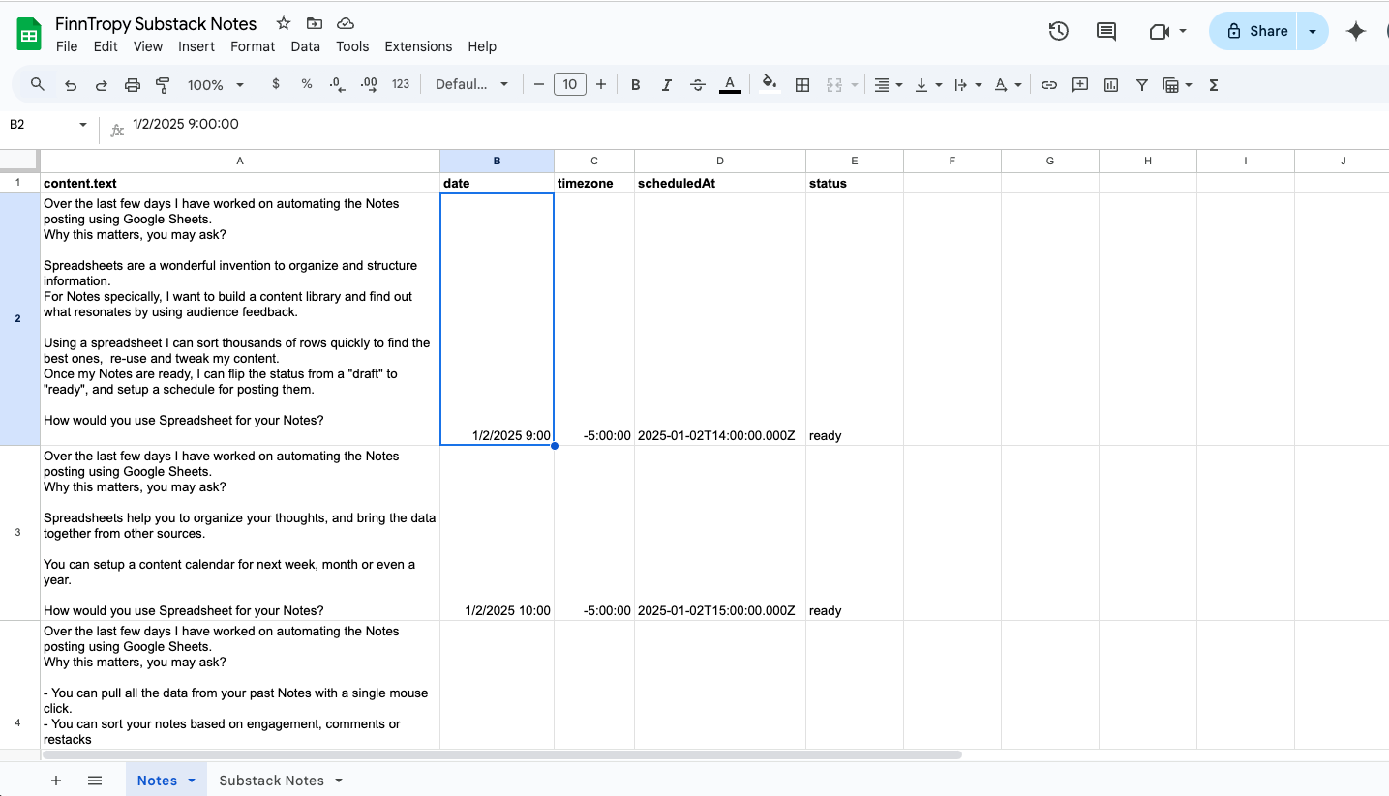The height and width of the screenshot is (796, 1389).
Task: Click the font size field
Action: [x=570, y=84]
